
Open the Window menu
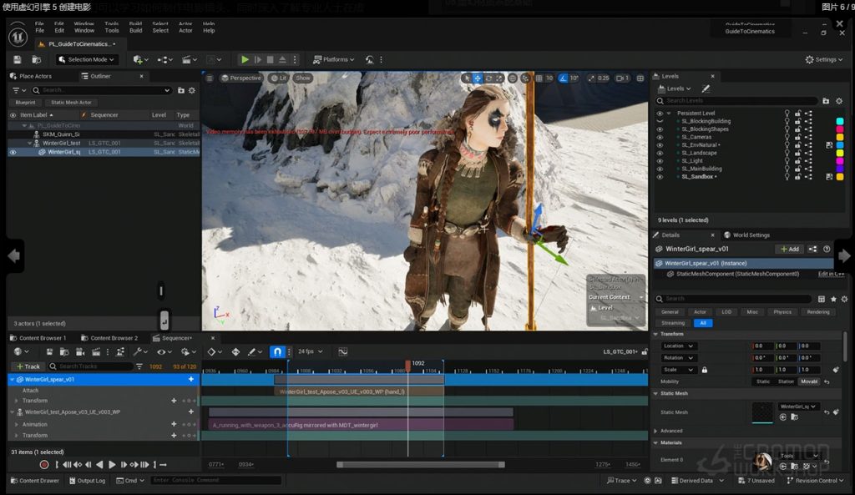tap(84, 31)
